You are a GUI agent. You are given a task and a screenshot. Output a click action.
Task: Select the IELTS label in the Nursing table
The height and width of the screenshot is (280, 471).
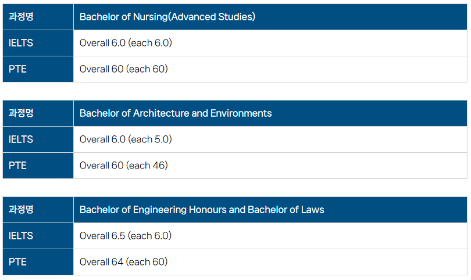point(21,43)
